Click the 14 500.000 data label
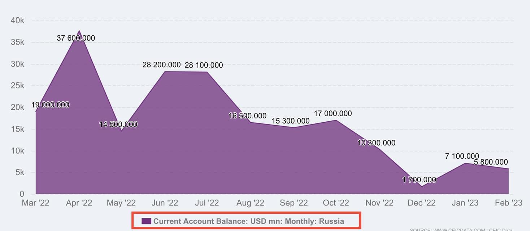 118,125
